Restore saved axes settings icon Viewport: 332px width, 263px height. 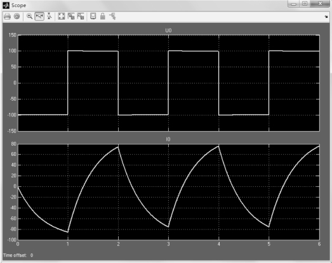(x=81, y=16)
